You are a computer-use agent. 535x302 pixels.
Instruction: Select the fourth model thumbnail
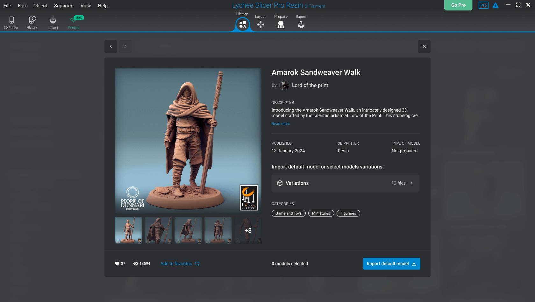pyautogui.click(x=218, y=230)
